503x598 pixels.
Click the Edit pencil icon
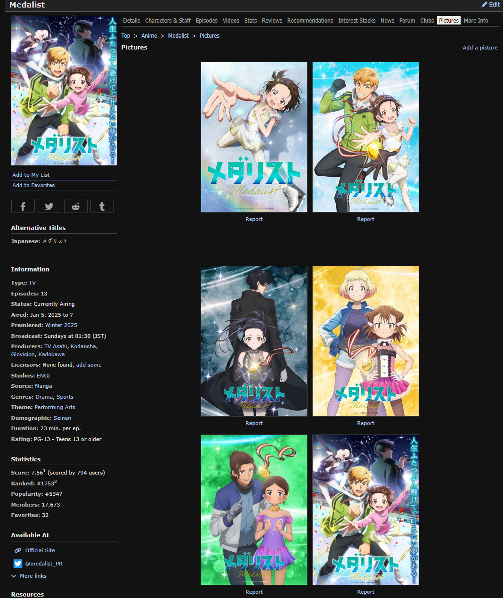484,5
